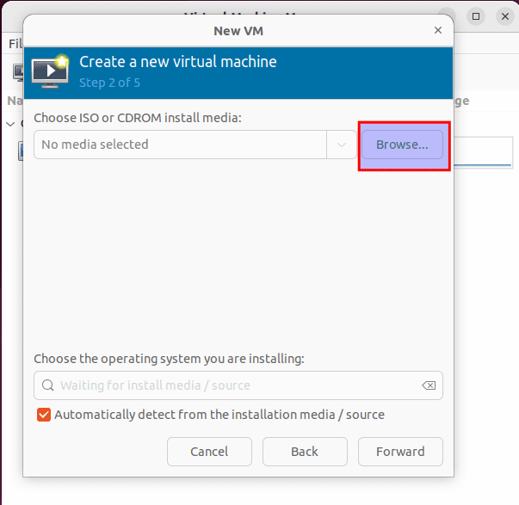Open the ISO media dropdown arrow

click(x=341, y=145)
